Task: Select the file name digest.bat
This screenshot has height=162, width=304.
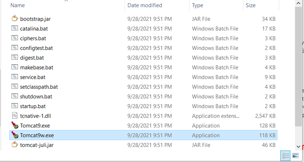Action: [x=32, y=58]
